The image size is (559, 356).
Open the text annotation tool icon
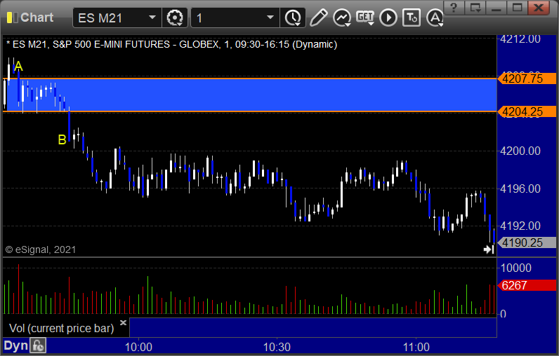tap(412, 18)
